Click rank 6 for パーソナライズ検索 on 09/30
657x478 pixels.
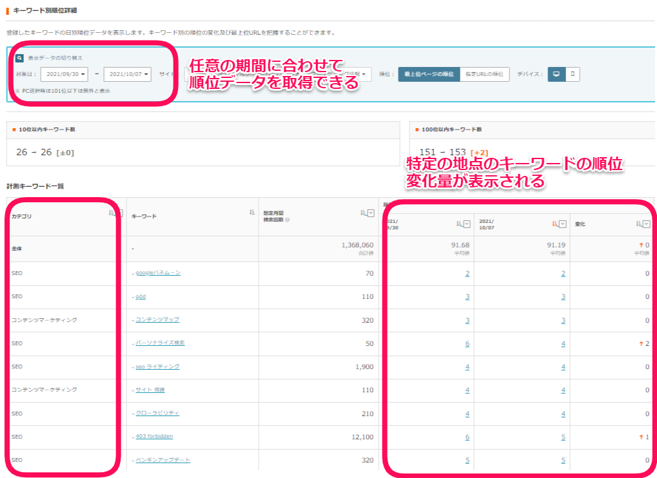(467, 343)
